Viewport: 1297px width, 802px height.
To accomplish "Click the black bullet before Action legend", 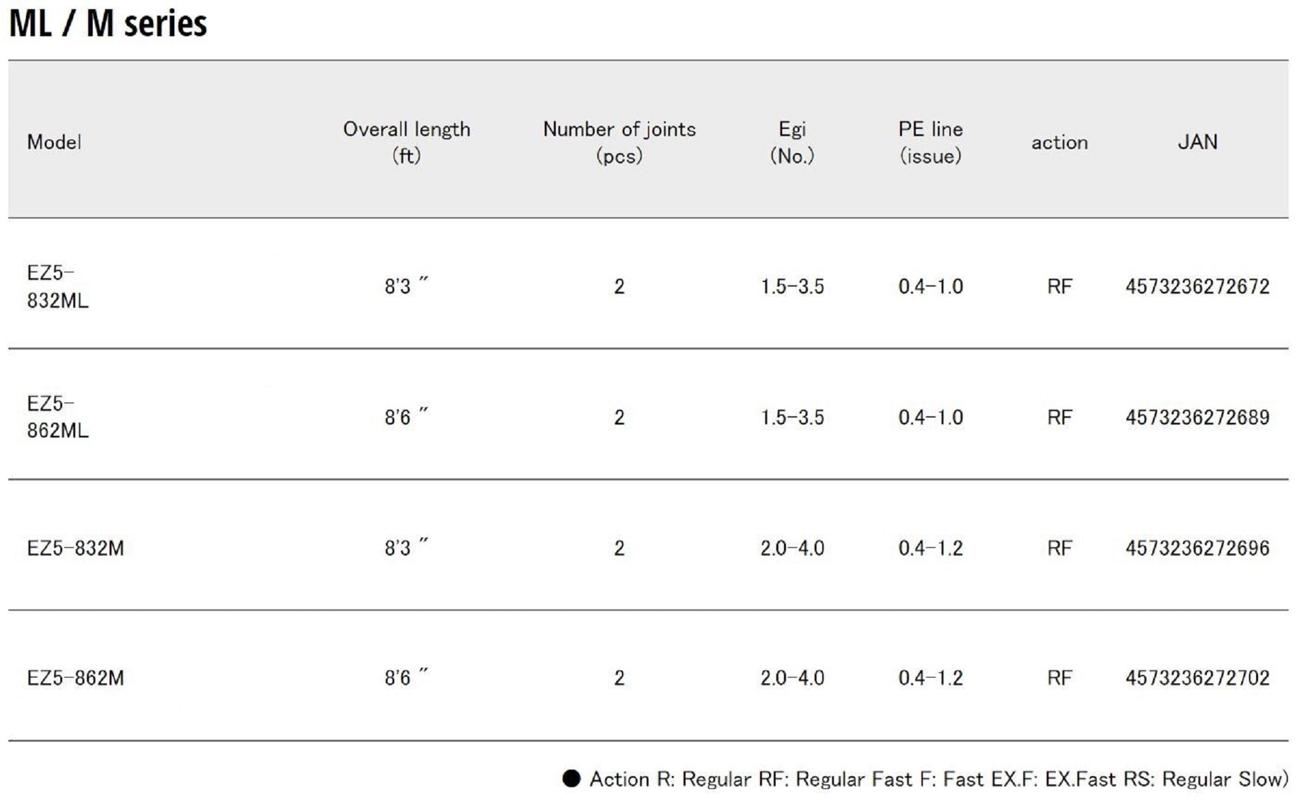I will [571, 779].
